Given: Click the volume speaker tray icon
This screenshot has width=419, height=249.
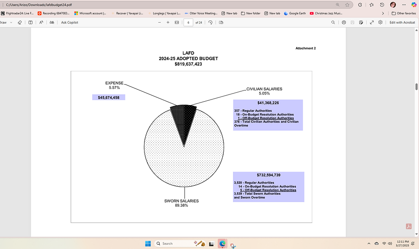Looking at the screenshot, I should (390, 243).
